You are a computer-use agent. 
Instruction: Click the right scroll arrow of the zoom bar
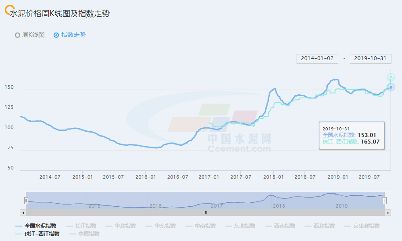[x=388, y=212]
